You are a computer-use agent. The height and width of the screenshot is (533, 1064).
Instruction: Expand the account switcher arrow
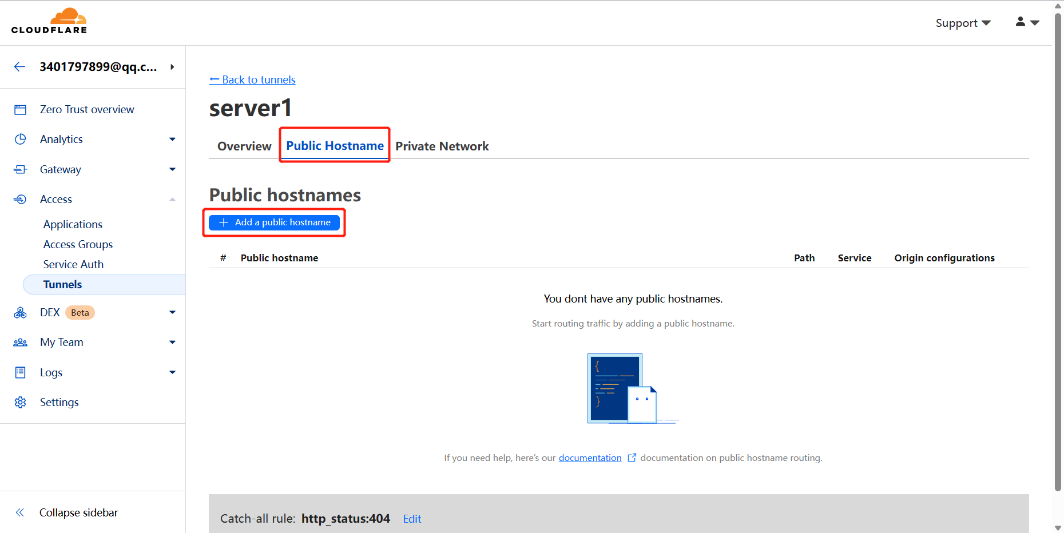tap(172, 67)
